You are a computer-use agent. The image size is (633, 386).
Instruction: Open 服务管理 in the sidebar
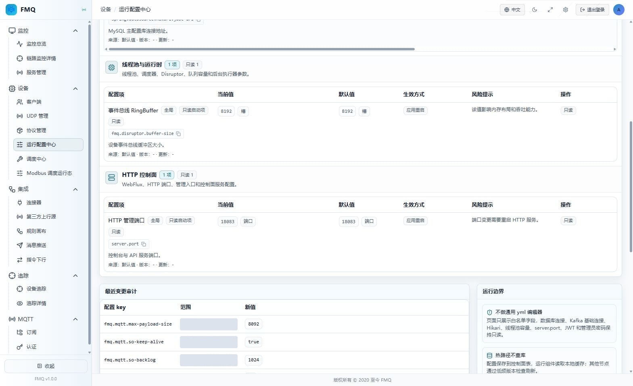48,73
